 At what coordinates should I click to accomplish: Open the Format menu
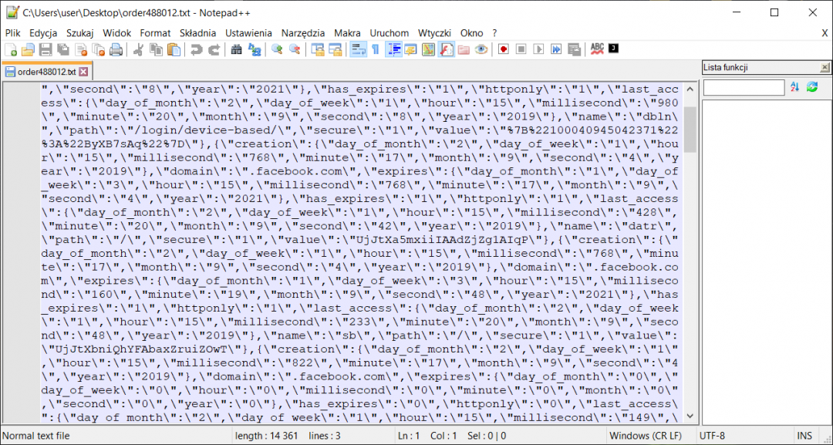pyautogui.click(x=155, y=33)
